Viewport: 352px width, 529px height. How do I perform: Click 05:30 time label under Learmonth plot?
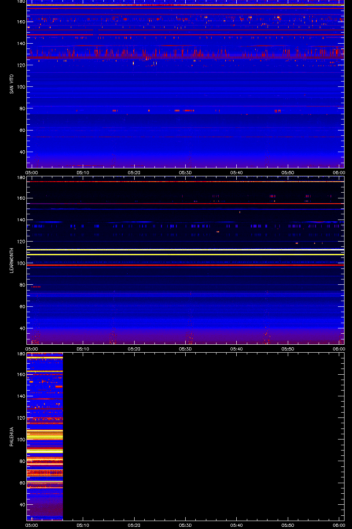pyautogui.click(x=186, y=349)
